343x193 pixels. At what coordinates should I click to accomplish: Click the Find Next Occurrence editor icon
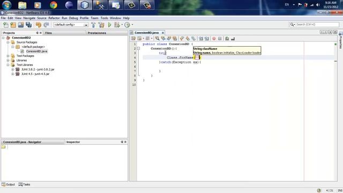click(x=169, y=39)
